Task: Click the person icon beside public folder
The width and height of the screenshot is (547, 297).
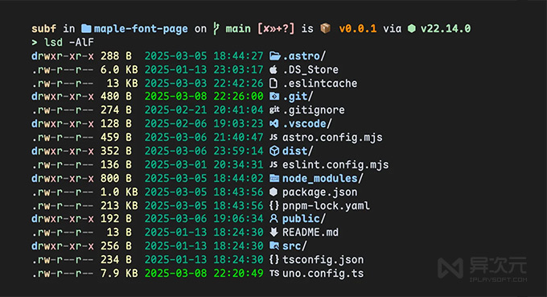Action: pyautogui.click(x=273, y=219)
